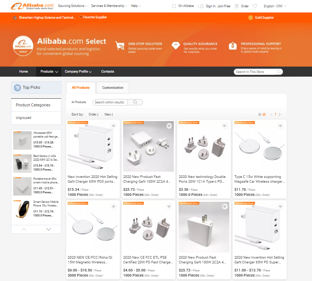Click the magnifier icon beside On Alibaba
The width and height of the screenshot is (312, 281).
(174, 6)
